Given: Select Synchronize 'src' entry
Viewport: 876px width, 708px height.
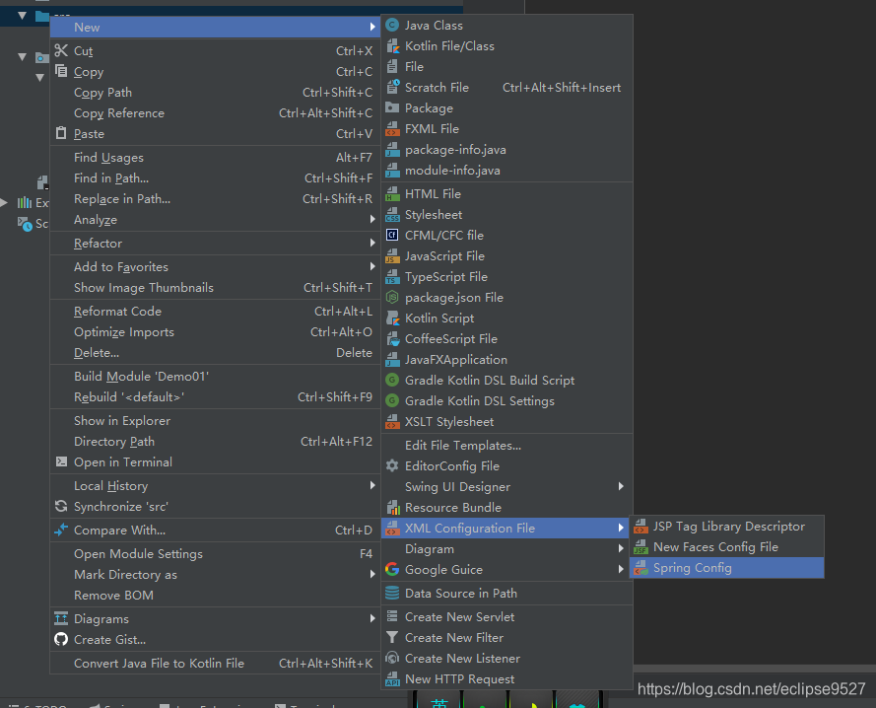Looking at the screenshot, I should (x=215, y=506).
